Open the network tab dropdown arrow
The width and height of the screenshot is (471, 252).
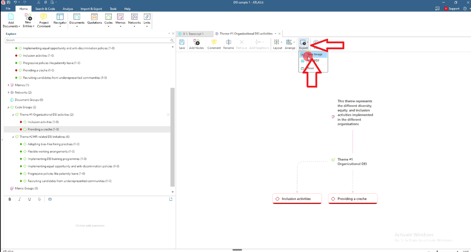(275, 34)
